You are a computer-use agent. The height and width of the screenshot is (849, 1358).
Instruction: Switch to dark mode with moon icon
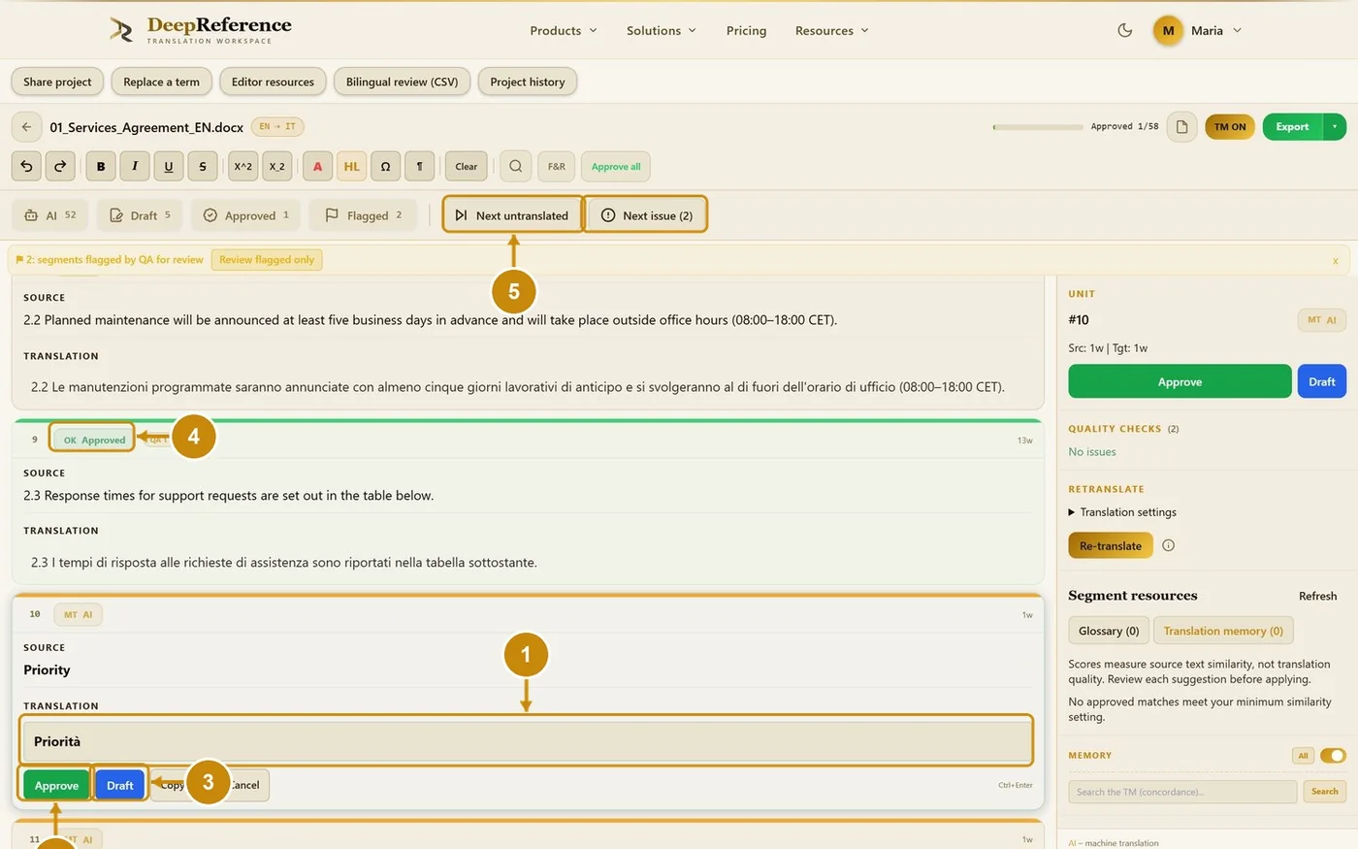point(1125,30)
